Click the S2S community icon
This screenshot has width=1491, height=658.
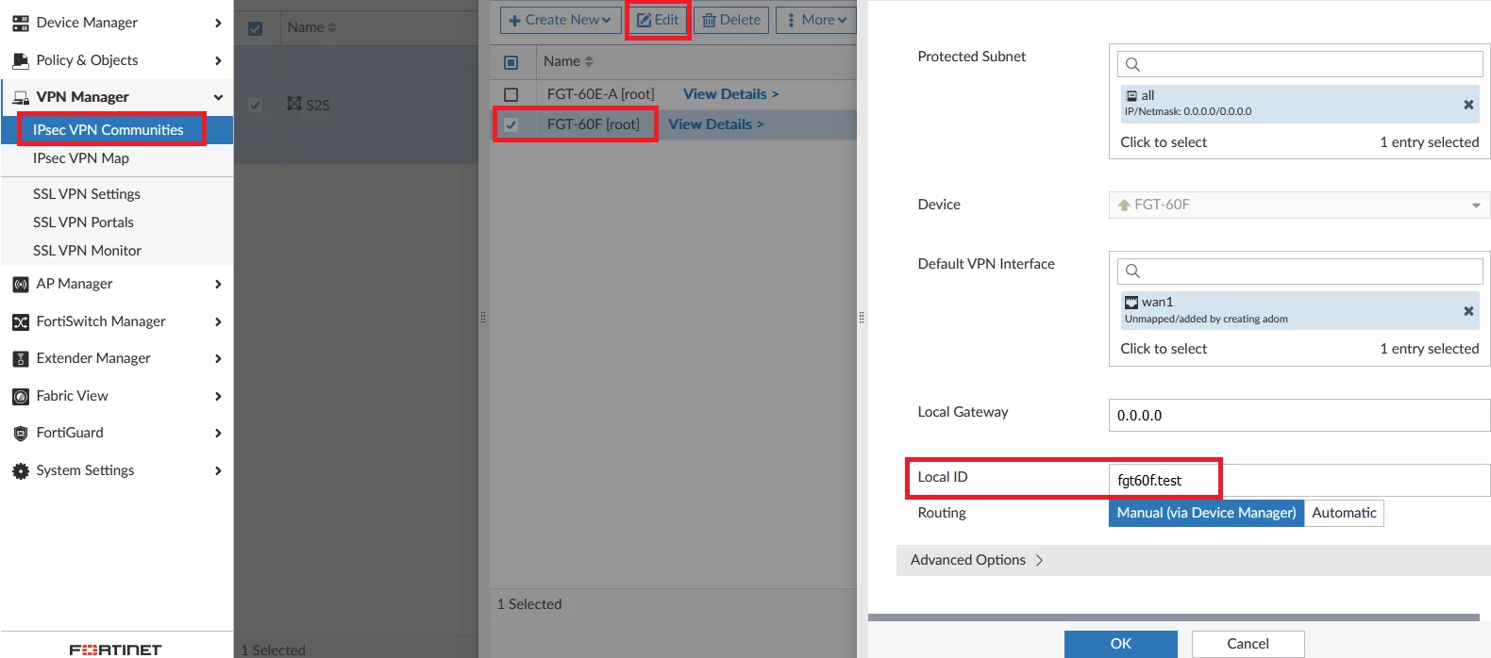(294, 104)
